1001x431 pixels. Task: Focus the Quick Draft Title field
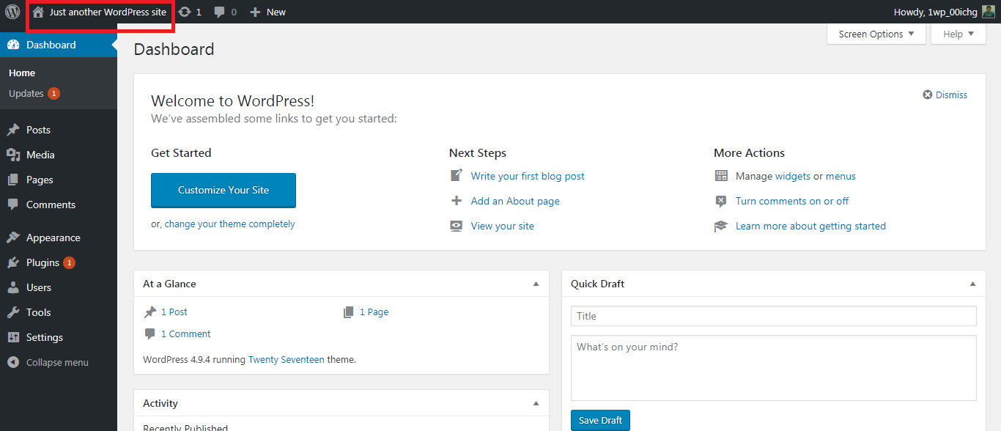pos(773,316)
